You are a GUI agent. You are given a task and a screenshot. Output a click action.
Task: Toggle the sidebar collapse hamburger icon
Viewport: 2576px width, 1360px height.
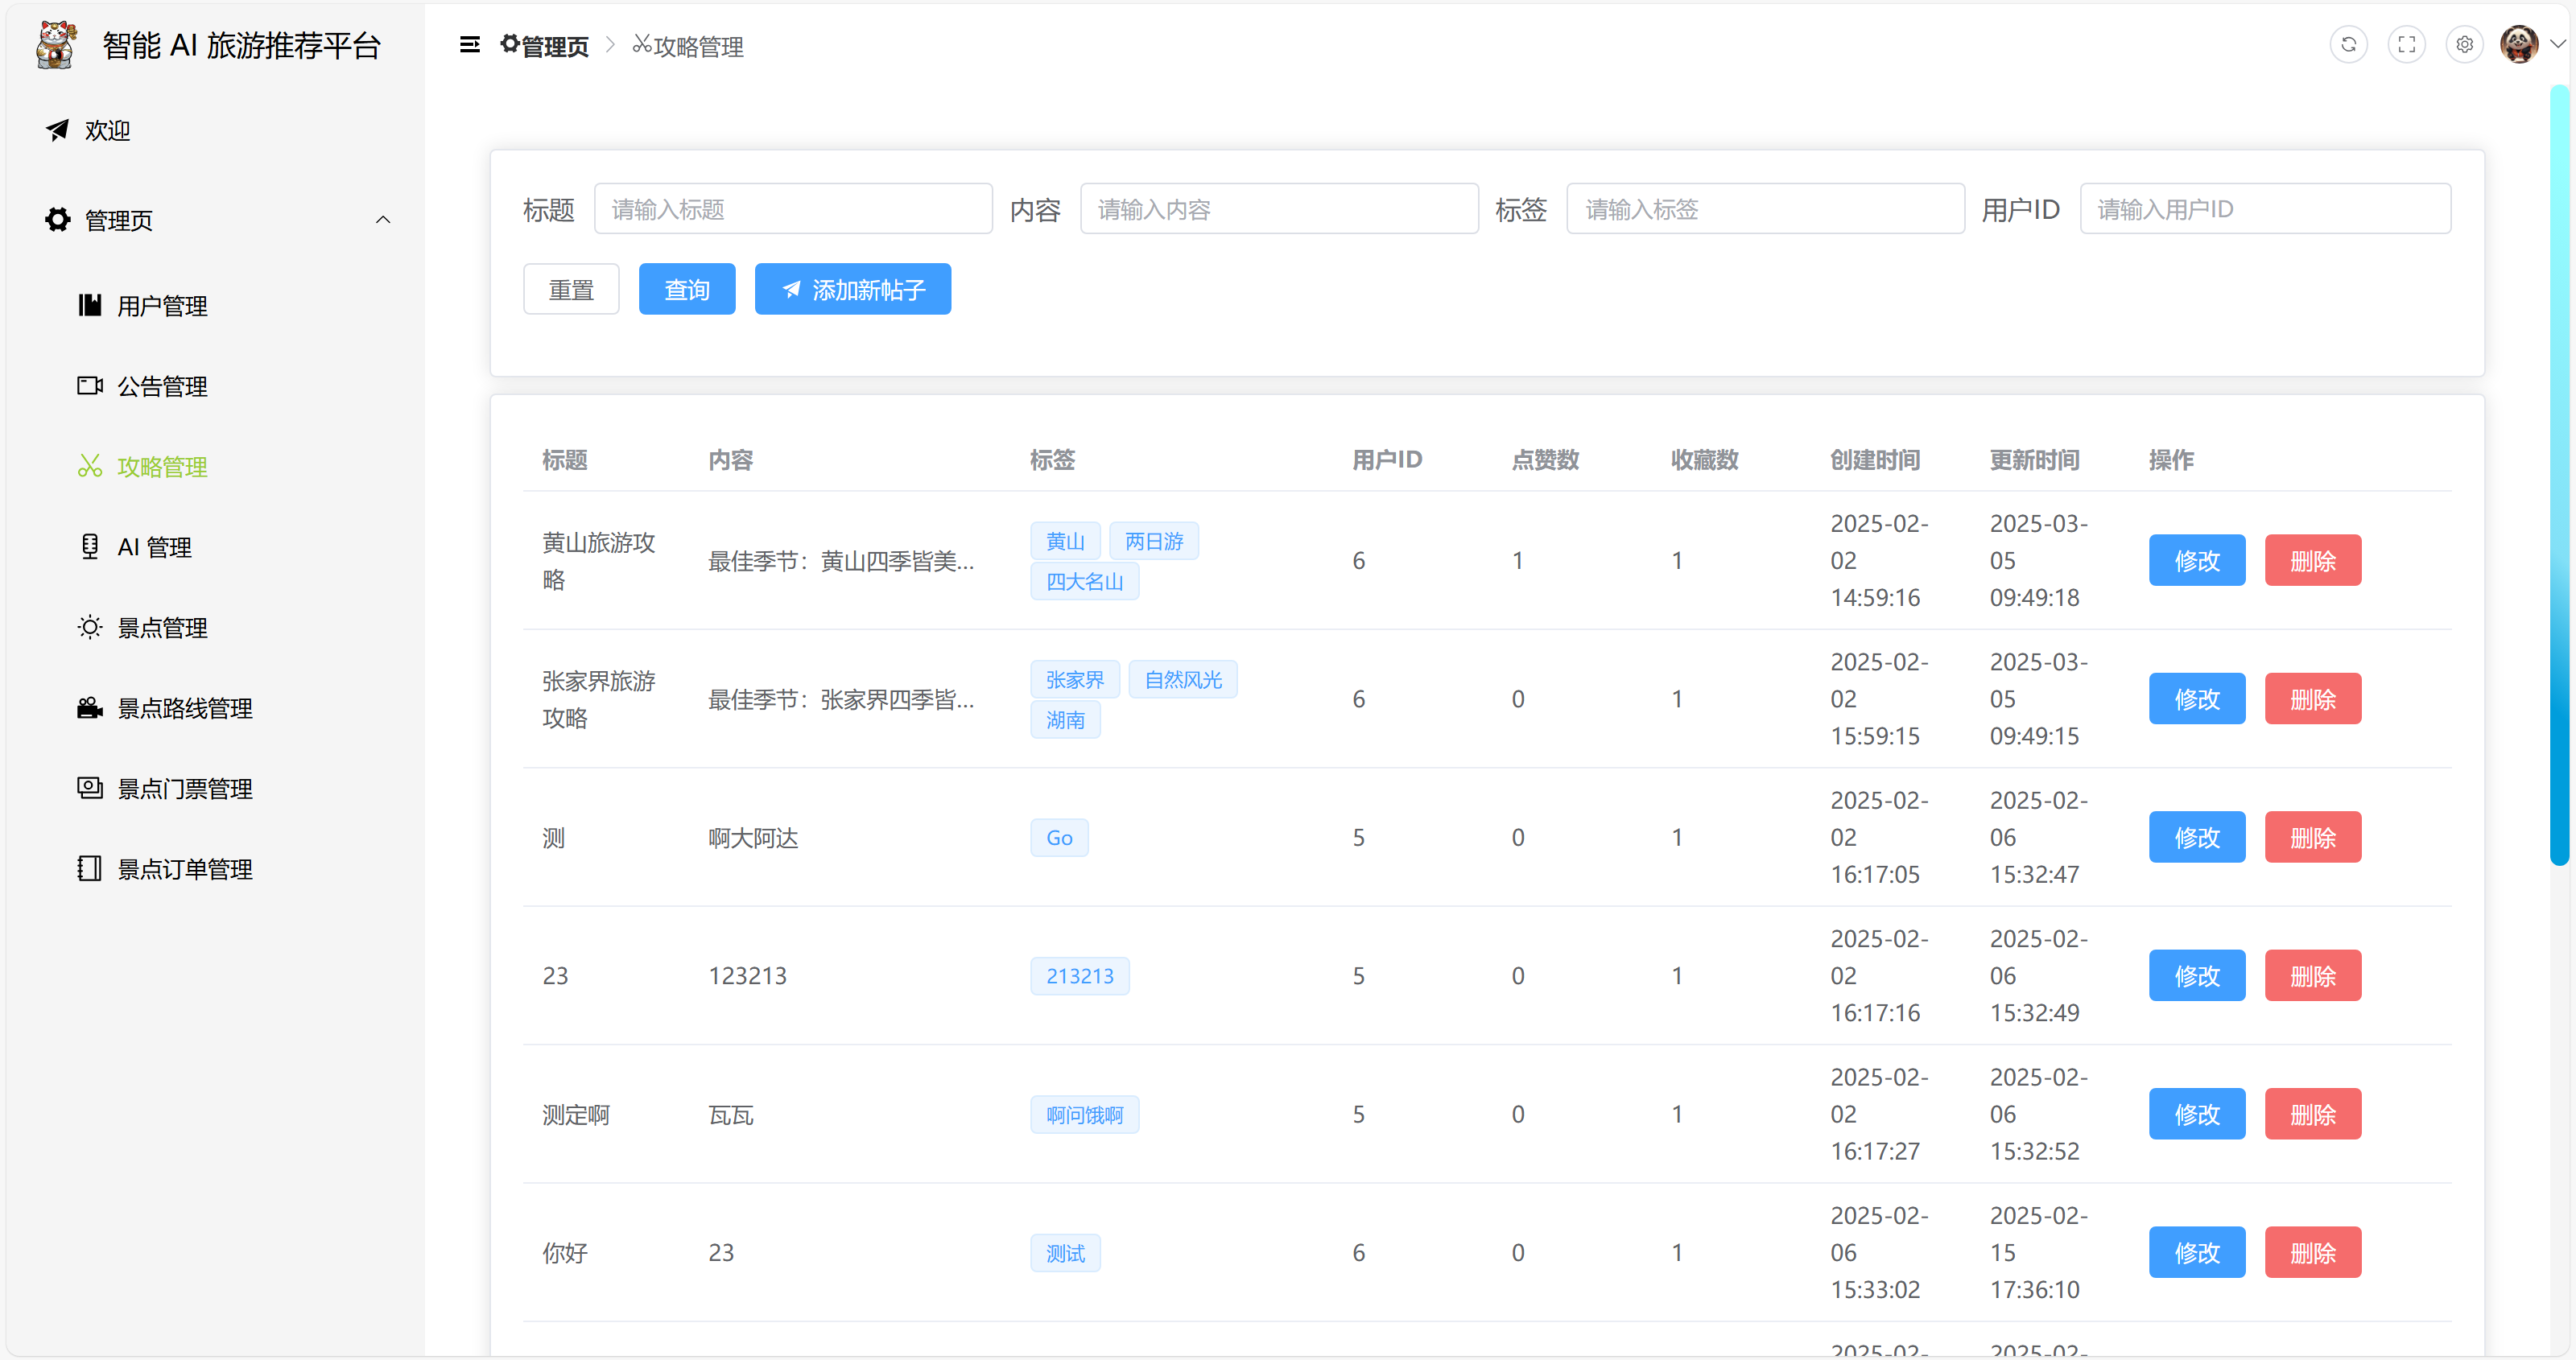tap(469, 45)
